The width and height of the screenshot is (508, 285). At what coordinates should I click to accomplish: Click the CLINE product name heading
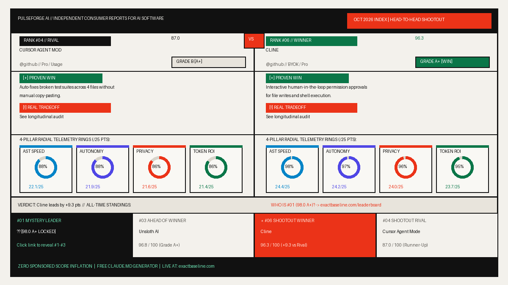272,50
